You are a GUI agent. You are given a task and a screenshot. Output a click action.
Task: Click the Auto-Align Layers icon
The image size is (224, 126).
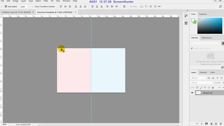(x=124, y=6)
